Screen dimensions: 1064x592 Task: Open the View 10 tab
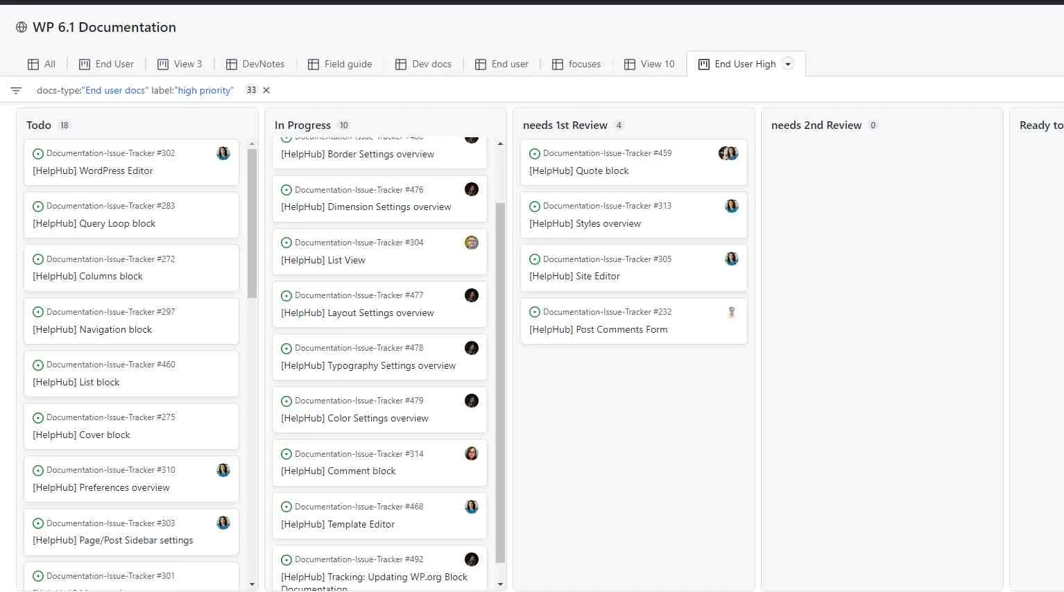[649, 64]
